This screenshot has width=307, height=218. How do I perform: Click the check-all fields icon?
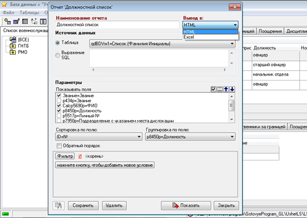(x=213, y=89)
